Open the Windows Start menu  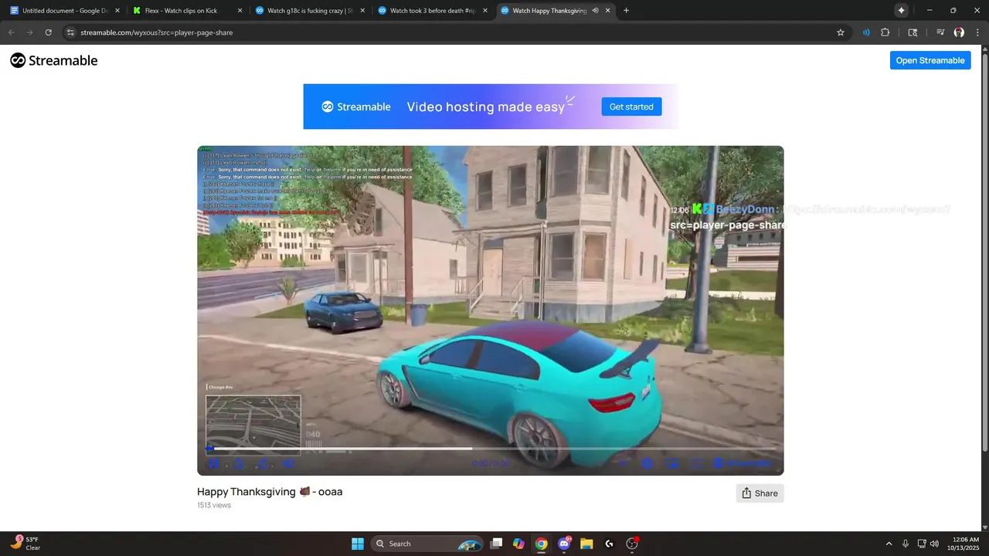[358, 544]
